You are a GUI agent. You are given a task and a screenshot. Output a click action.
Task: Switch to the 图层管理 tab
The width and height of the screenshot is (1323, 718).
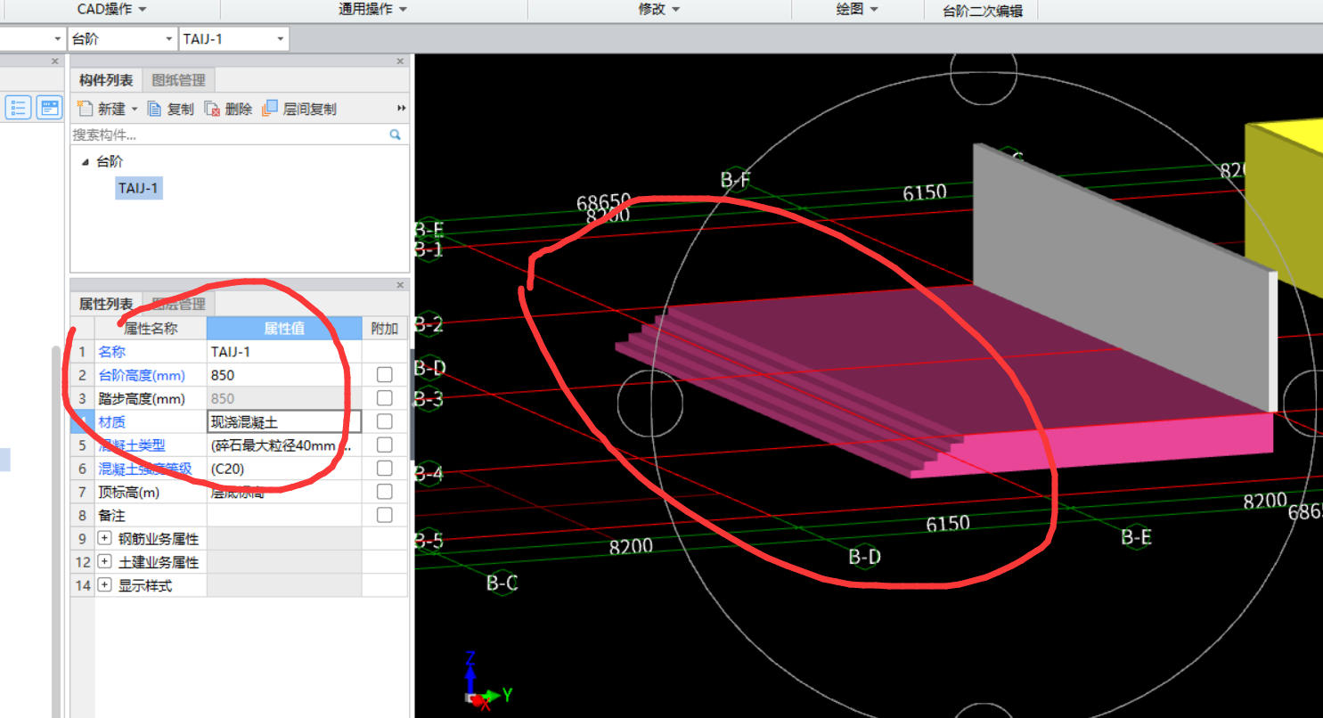[178, 304]
